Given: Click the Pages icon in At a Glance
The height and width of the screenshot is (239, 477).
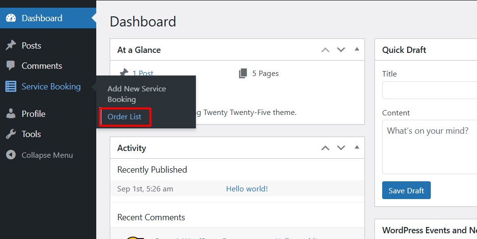Looking at the screenshot, I should 243,74.
